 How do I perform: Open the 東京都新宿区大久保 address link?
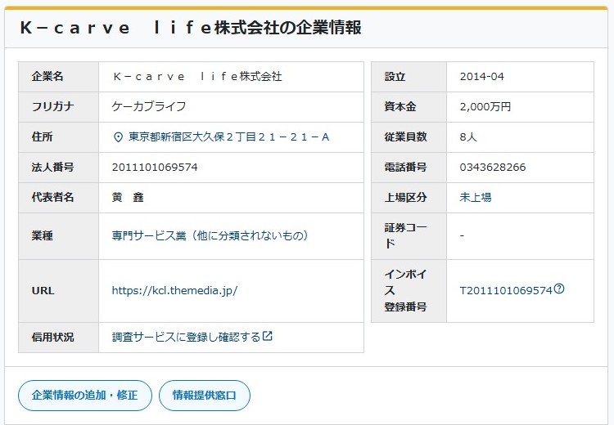pos(229,137)
